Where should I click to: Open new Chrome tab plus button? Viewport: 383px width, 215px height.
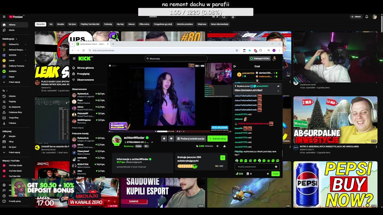click(x=113, y=44)
